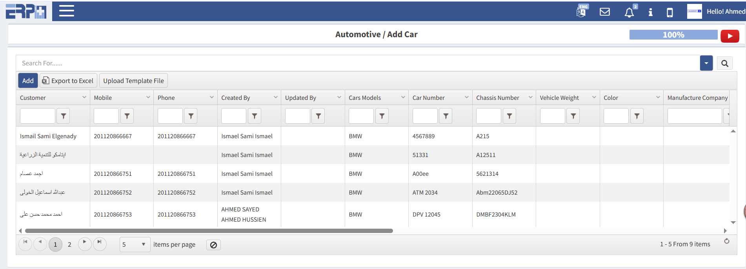
Task: Open the mail envelope icon
Action: click(605, 12)
